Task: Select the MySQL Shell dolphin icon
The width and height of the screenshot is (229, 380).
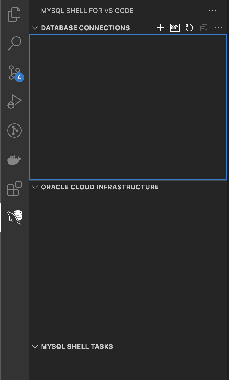Action: [14, 217]
